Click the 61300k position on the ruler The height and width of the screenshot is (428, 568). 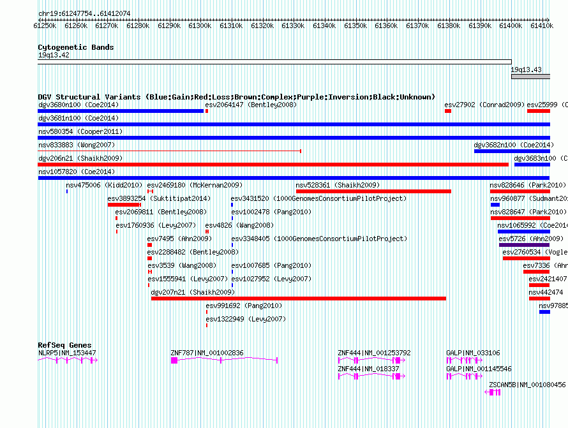tap(200, 26)
